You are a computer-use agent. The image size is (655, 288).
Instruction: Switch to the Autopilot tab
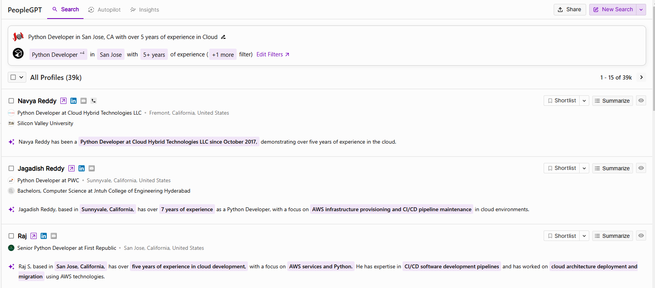click(104, 10)
